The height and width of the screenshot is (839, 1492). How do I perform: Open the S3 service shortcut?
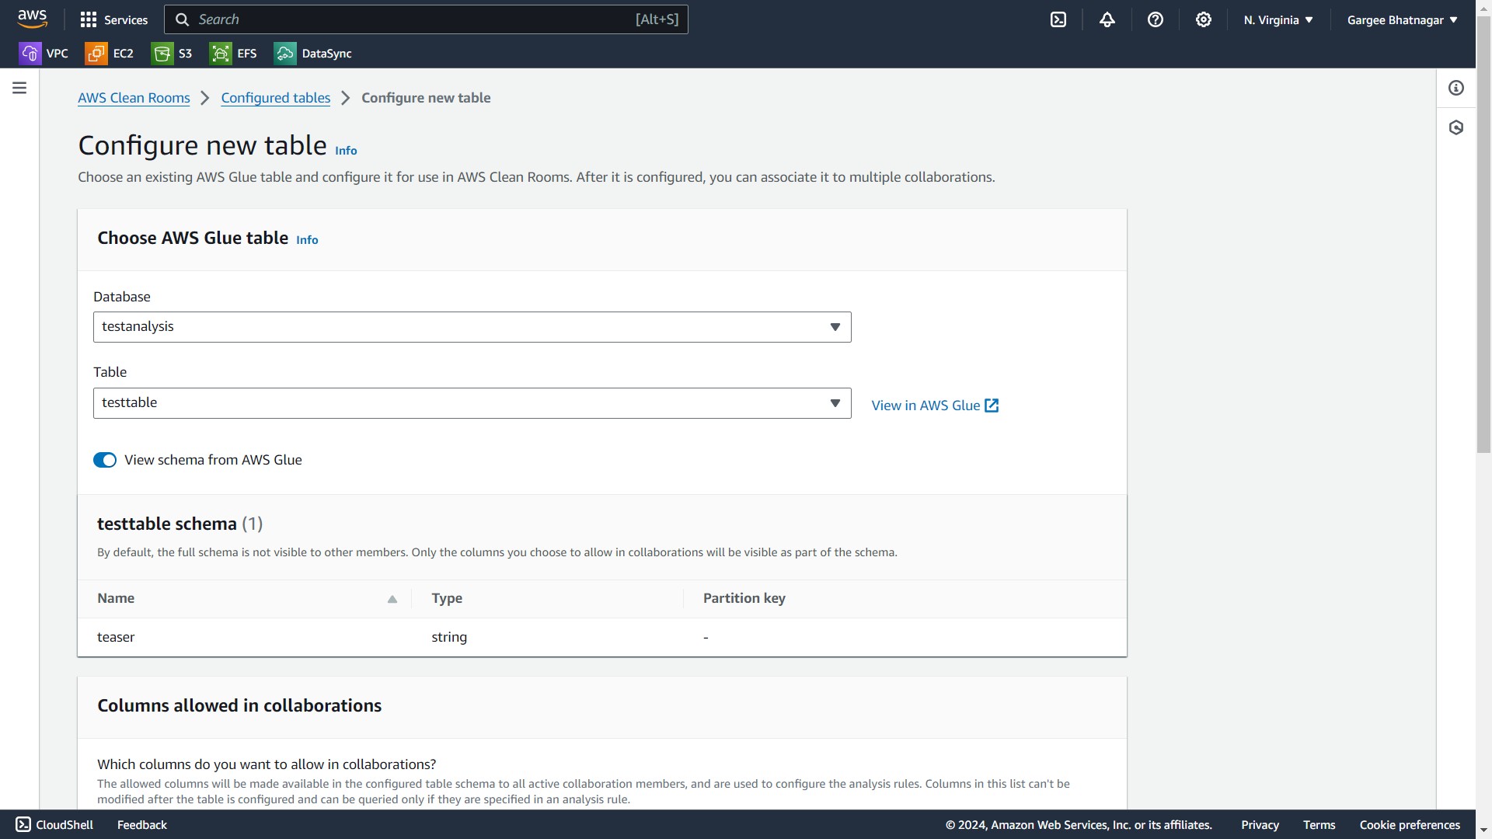173,54
